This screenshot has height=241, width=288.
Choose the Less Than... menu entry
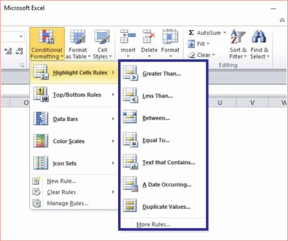tap(158, 96)
